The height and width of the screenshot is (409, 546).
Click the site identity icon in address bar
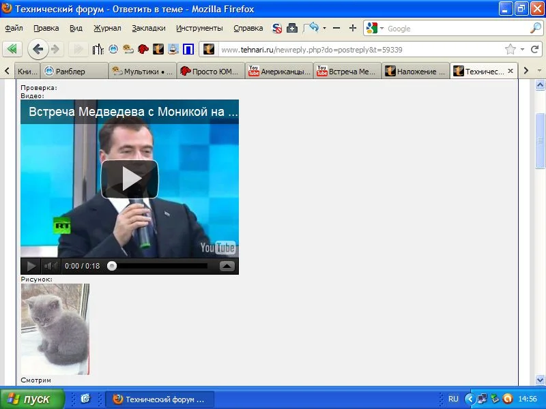tap(209, 49)
